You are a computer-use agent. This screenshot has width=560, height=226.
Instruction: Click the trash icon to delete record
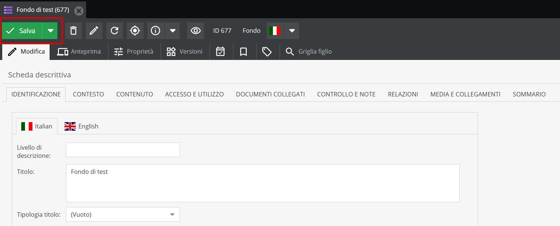[x=73, y=31]
